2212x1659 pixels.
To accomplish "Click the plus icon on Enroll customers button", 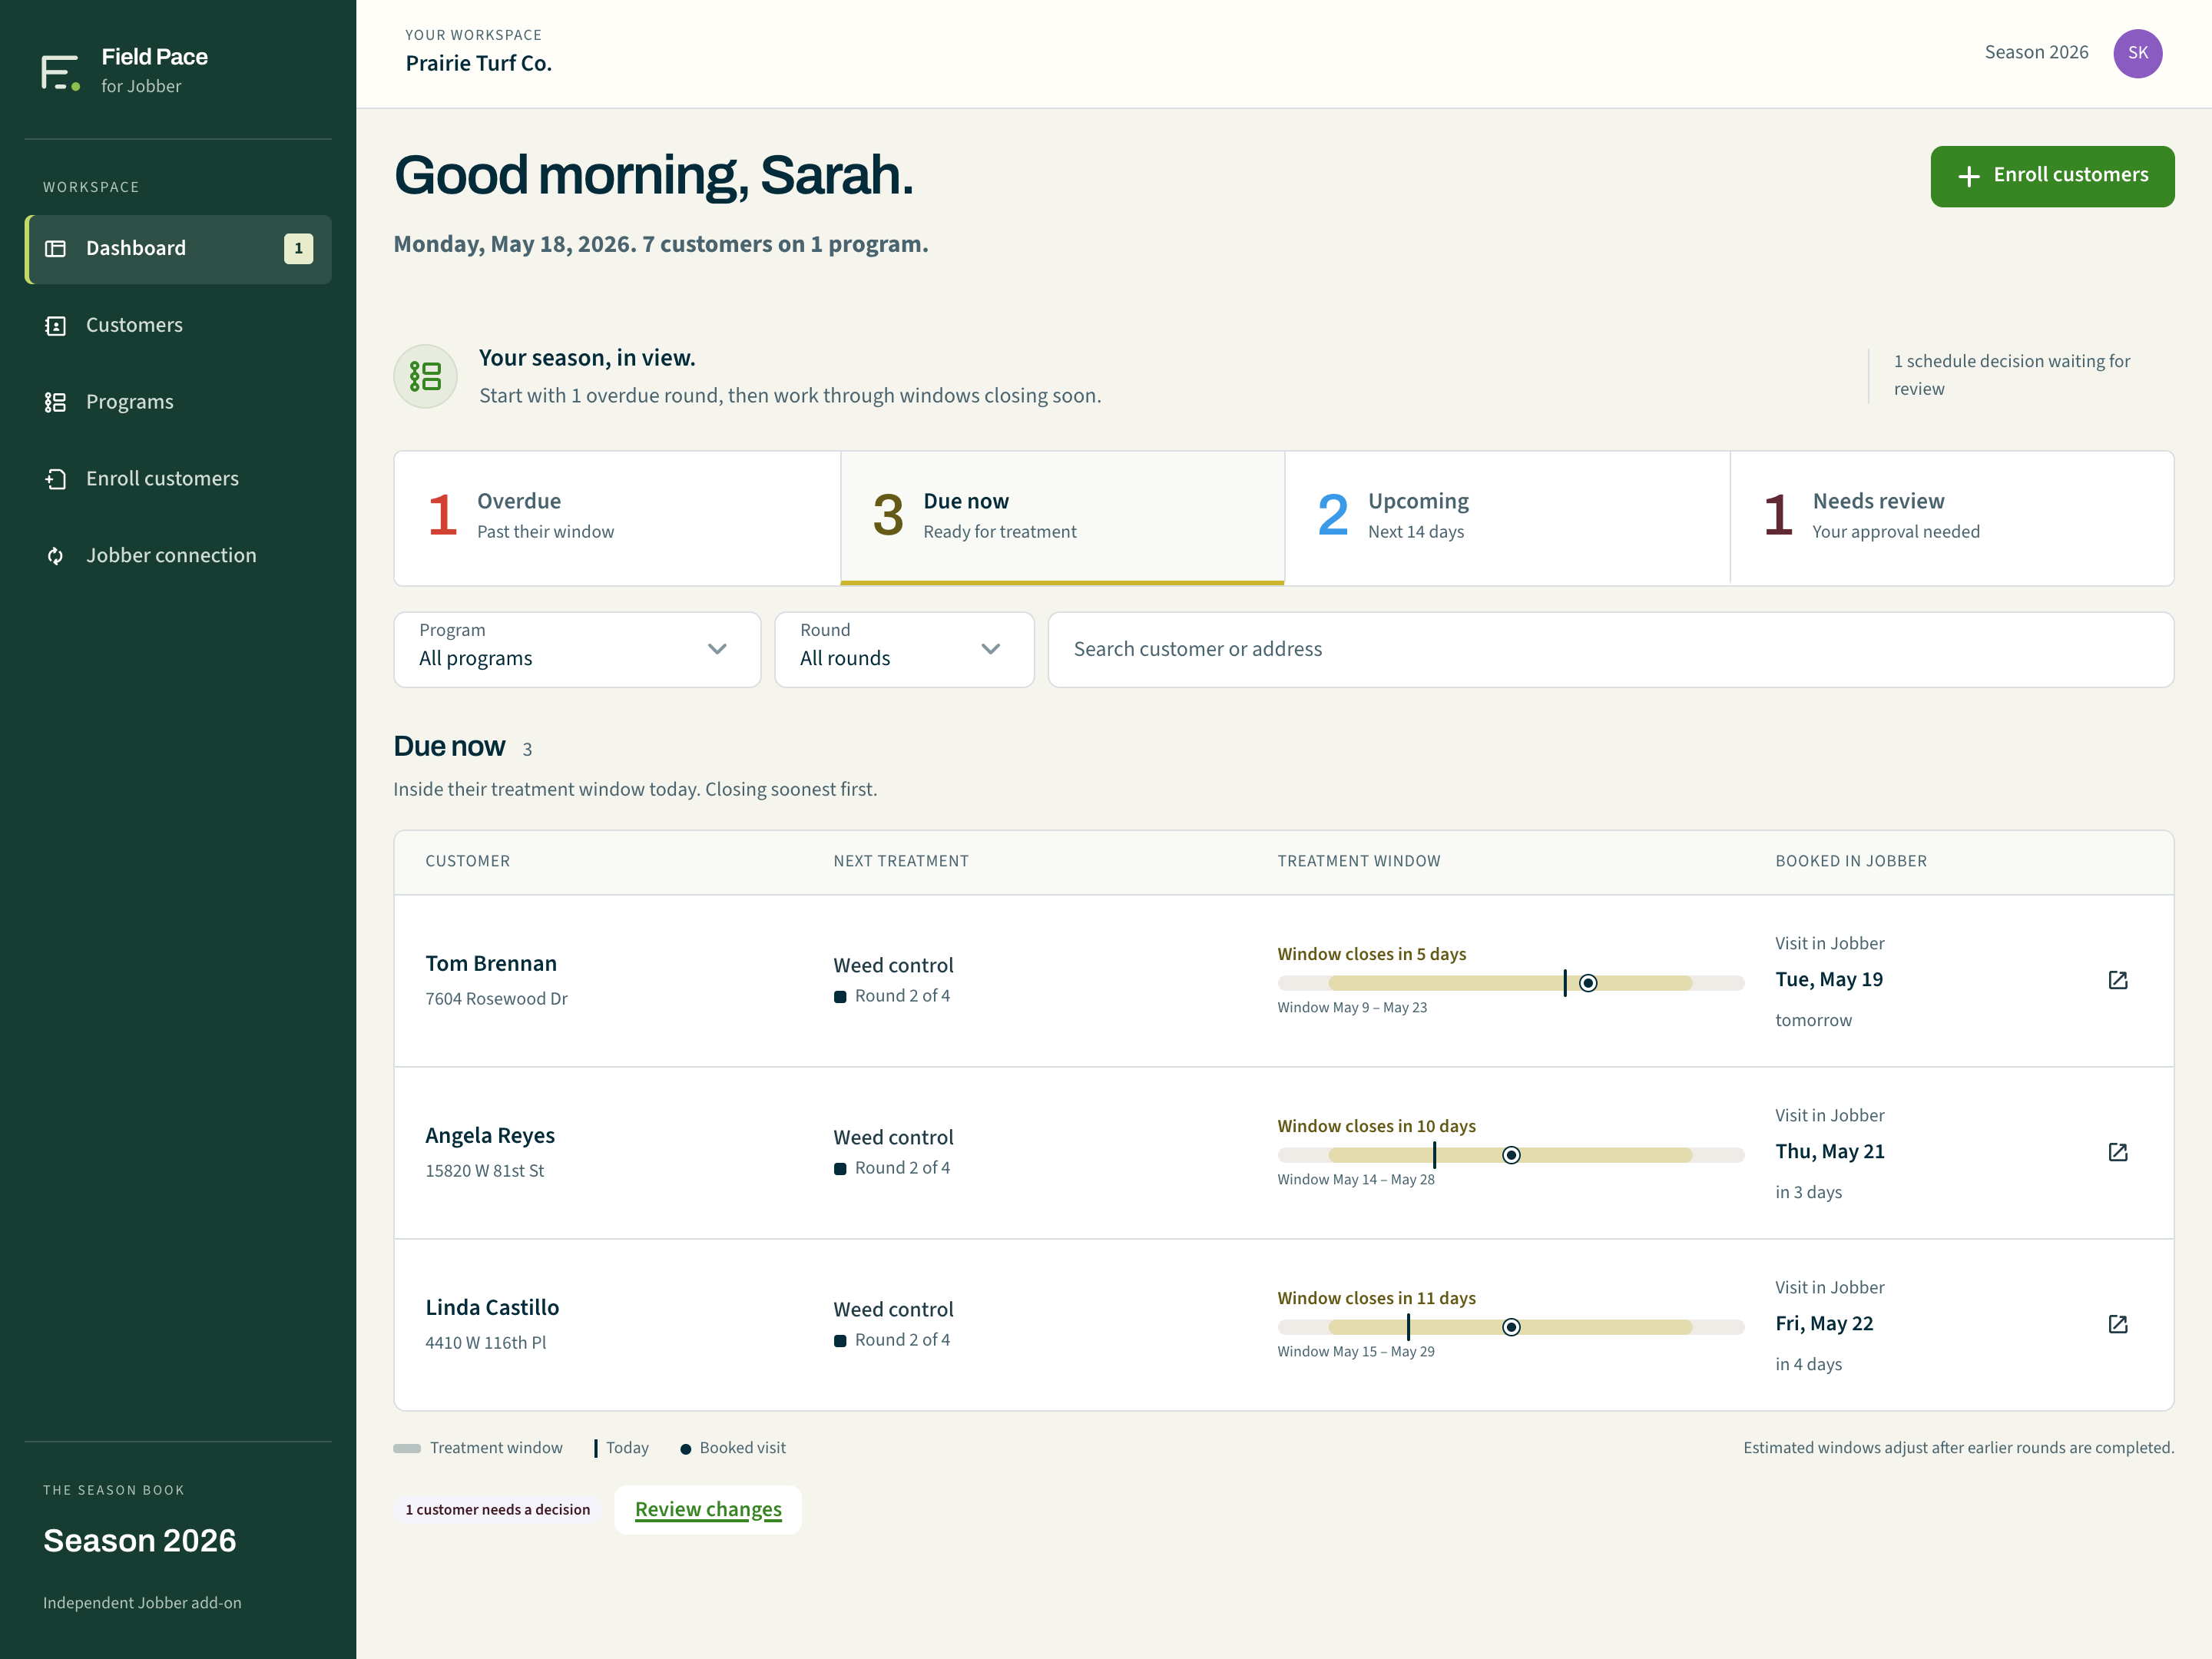I will 1968,176.
